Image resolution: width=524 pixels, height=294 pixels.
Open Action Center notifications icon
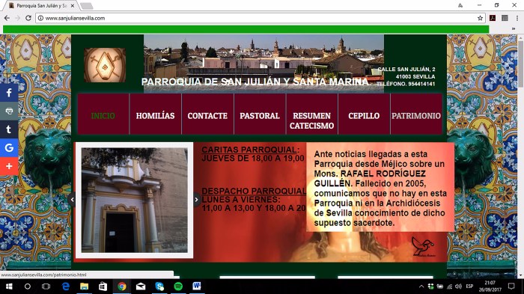(511, 287)
